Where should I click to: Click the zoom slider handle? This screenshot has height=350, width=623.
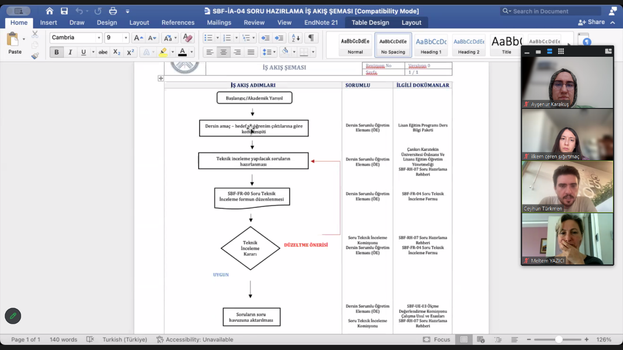[x=558, y=340]
